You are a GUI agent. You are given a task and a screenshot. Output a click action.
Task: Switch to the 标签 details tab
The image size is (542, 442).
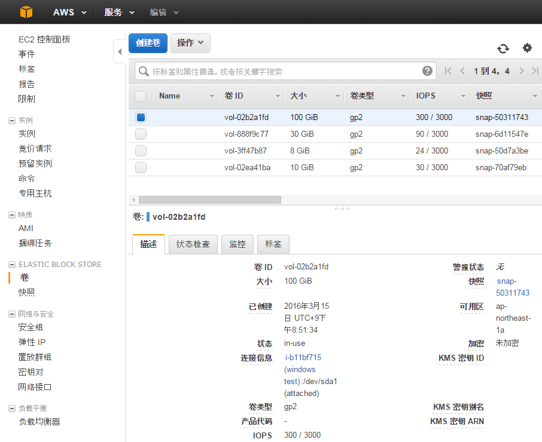pos(273,244)
